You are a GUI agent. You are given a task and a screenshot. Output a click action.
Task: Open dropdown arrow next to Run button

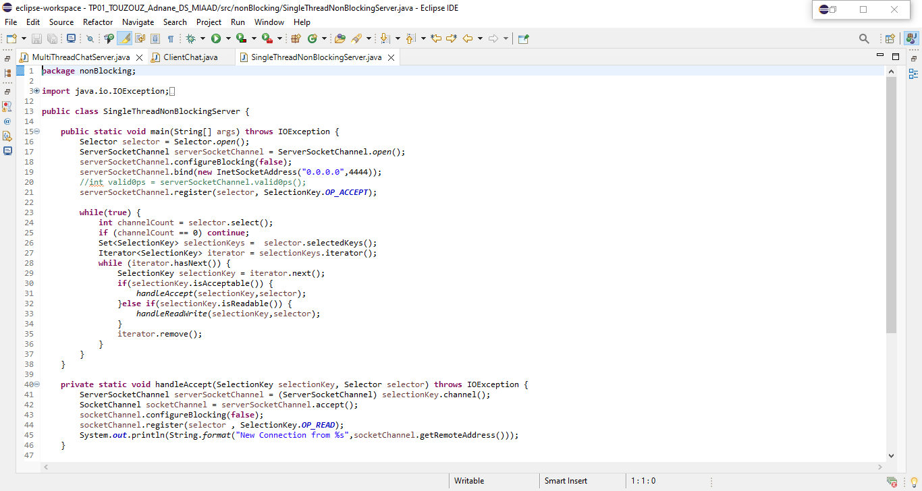[228, 38]
